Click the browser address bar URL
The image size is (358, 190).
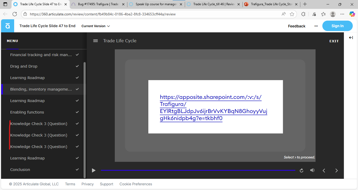103,14
